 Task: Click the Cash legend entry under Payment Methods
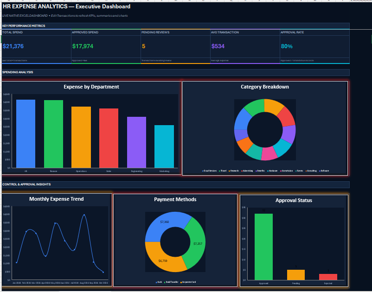(159, 282)
